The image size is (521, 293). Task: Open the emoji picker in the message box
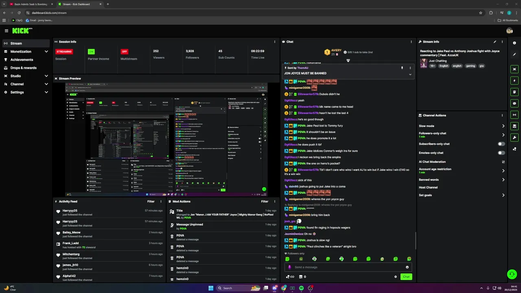coord(407,267)
